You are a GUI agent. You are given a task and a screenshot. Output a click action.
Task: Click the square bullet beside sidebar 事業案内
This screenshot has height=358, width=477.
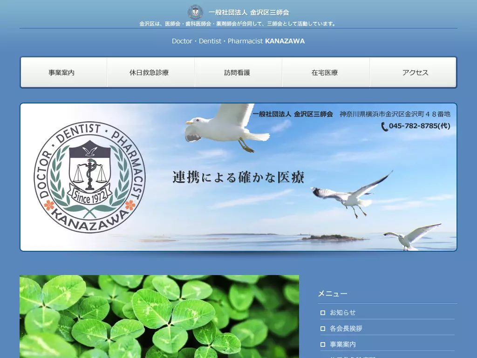click(323, 344)
